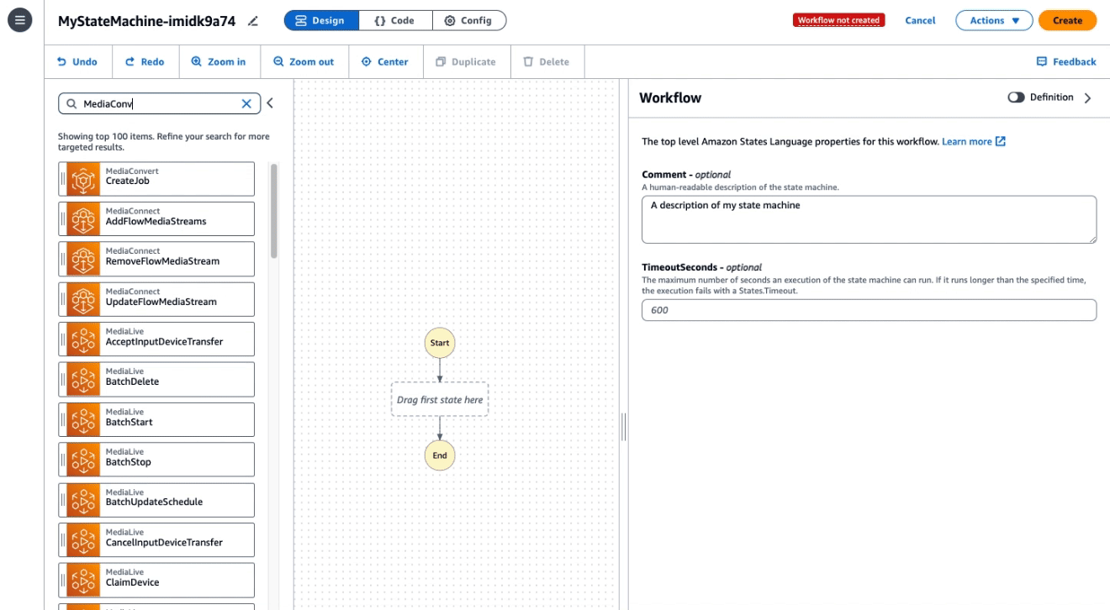
Task: Select the ClaimDevice list item text
Action: tap(133, 582)
